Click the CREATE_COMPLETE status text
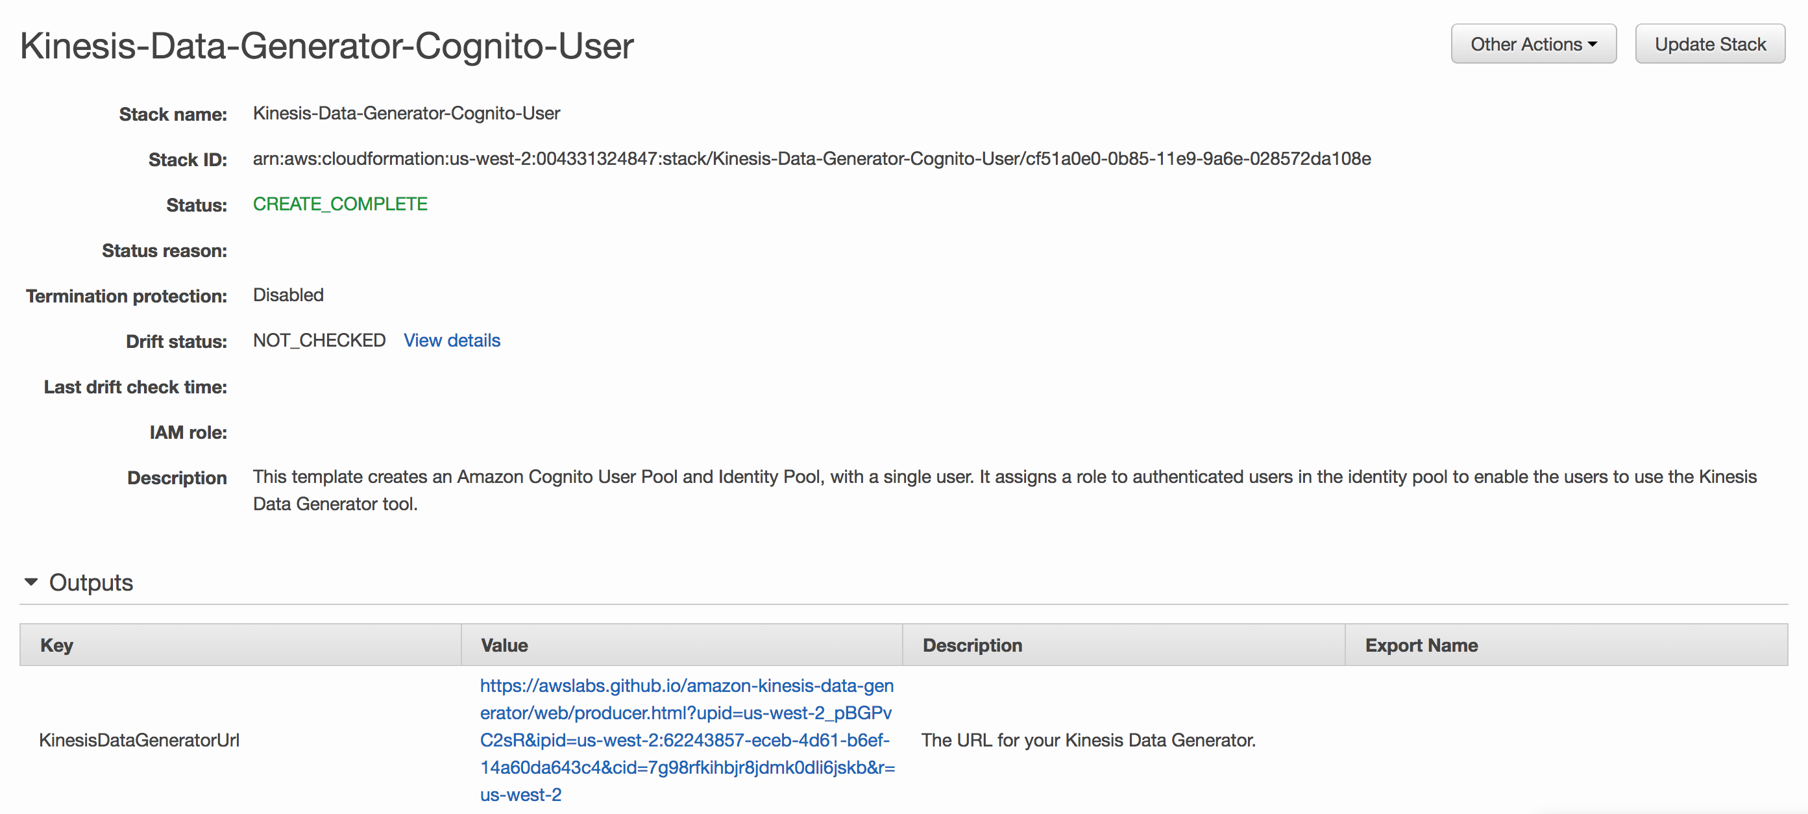 (339, 204)
